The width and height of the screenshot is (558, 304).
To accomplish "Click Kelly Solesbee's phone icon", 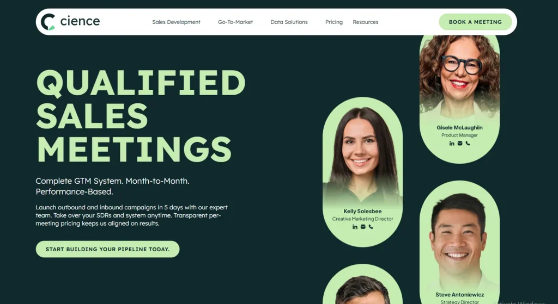I will (x=371, y=227).
